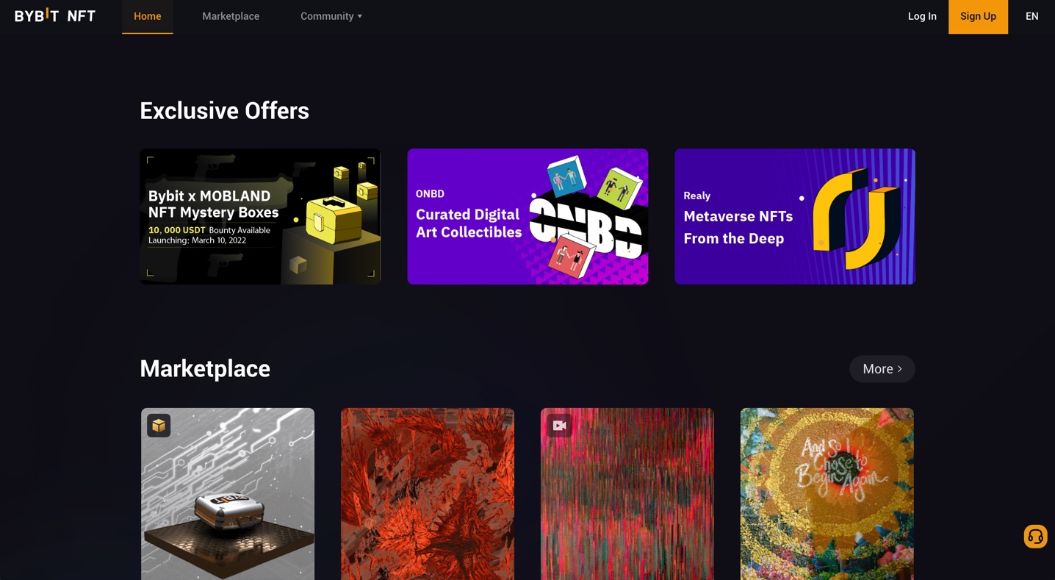1055x580 pixels.
Task: Click the yellow mystery box graphic
Action: pos(334,221)
